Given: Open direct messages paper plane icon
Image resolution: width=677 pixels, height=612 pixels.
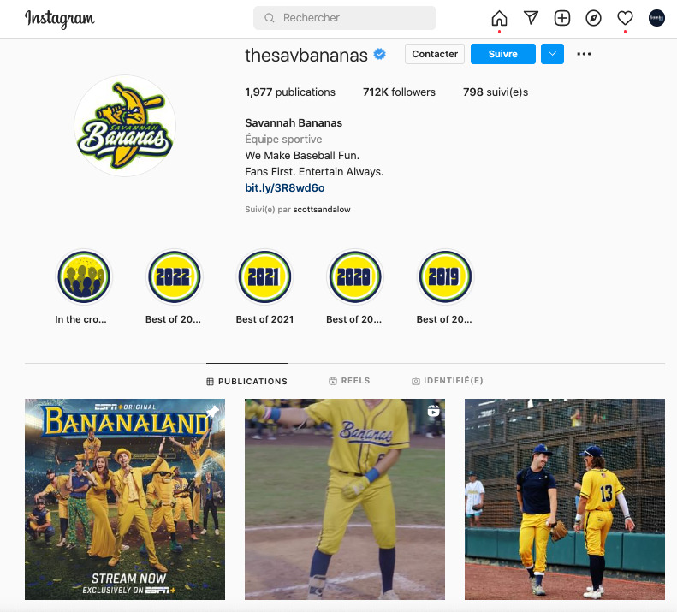Looking at the screenshot, I should pos(531,18).
